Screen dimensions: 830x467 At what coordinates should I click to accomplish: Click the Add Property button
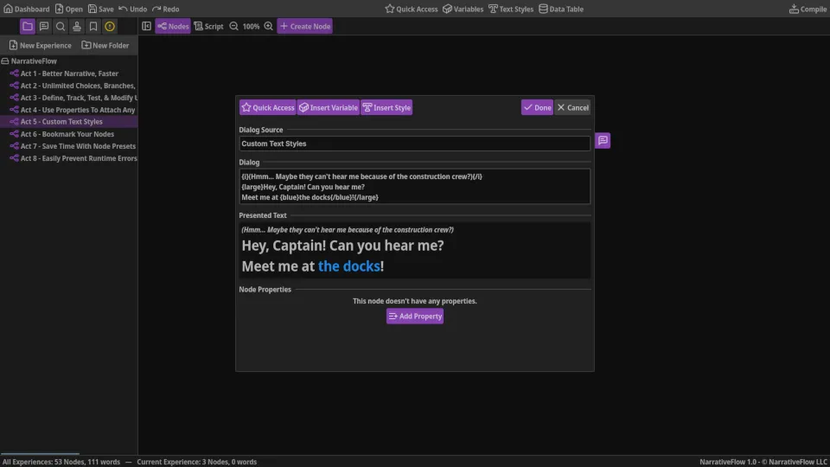point(415,317)
